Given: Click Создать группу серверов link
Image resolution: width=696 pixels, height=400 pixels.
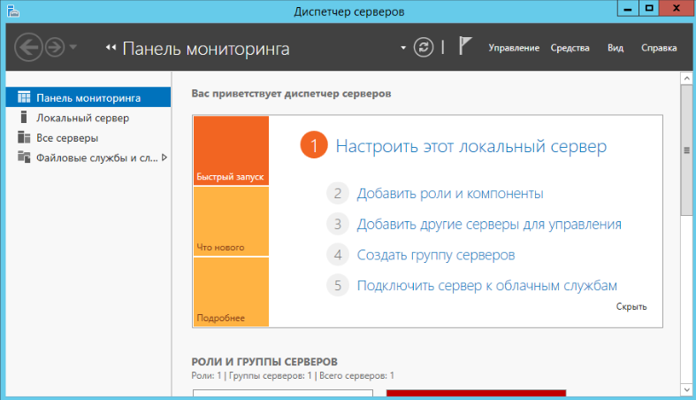Looking at the screenshot, I should click(436, 255).
